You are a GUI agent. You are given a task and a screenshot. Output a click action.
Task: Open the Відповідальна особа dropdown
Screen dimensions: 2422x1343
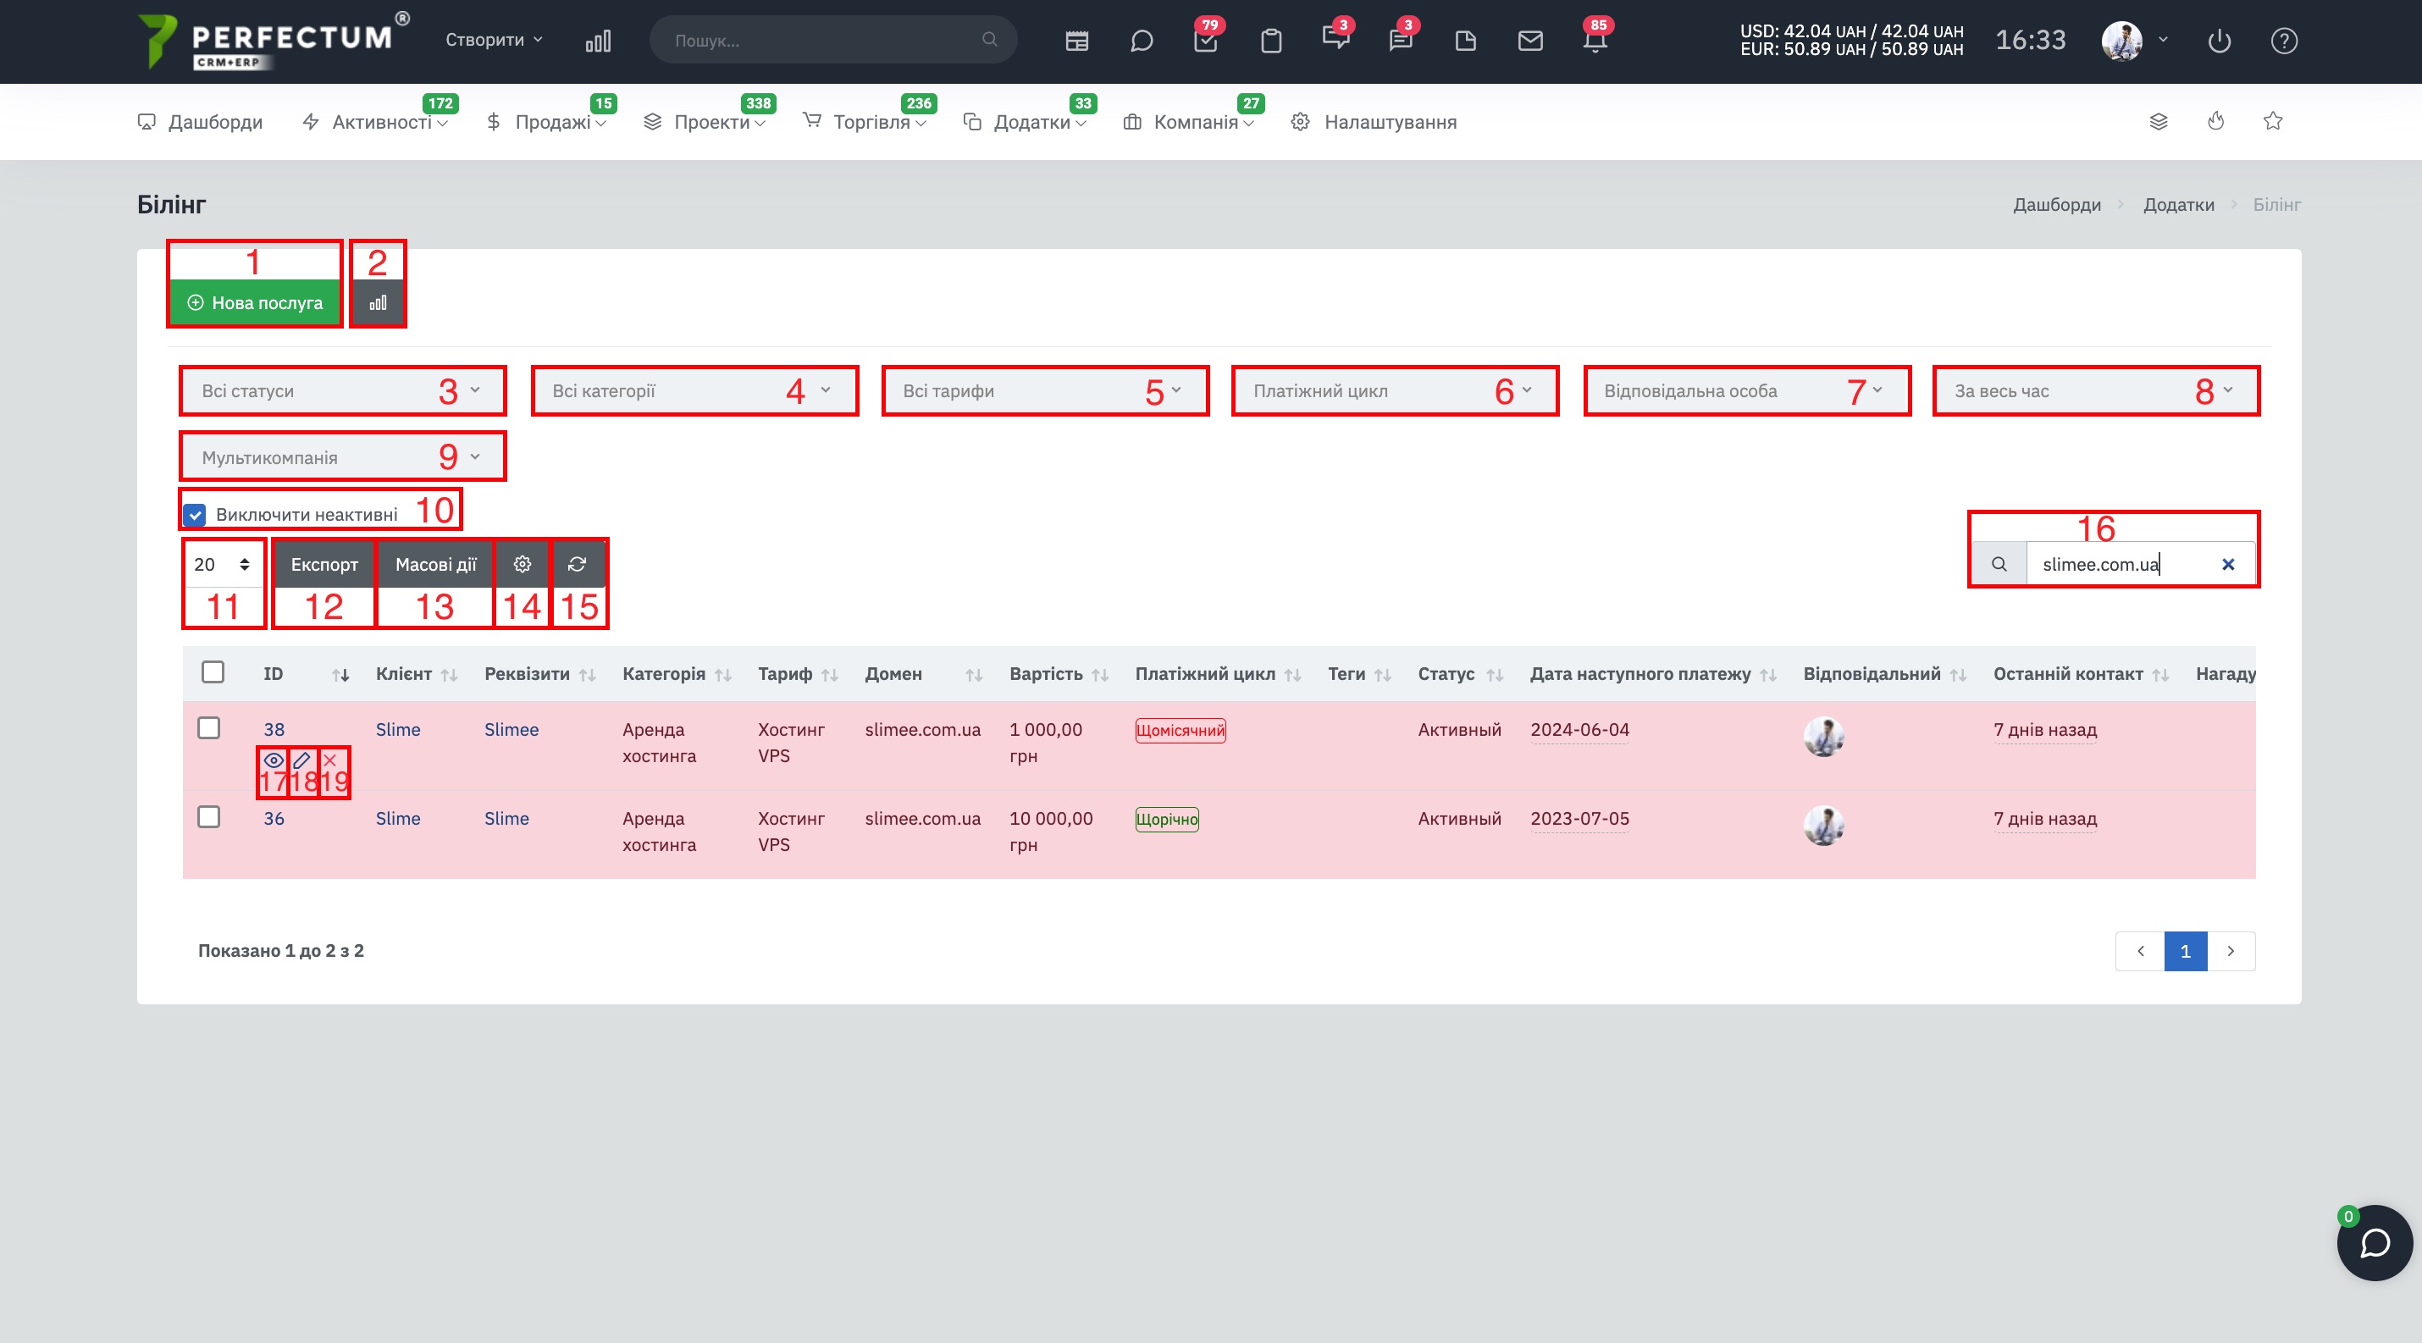tap(1747, 391)
